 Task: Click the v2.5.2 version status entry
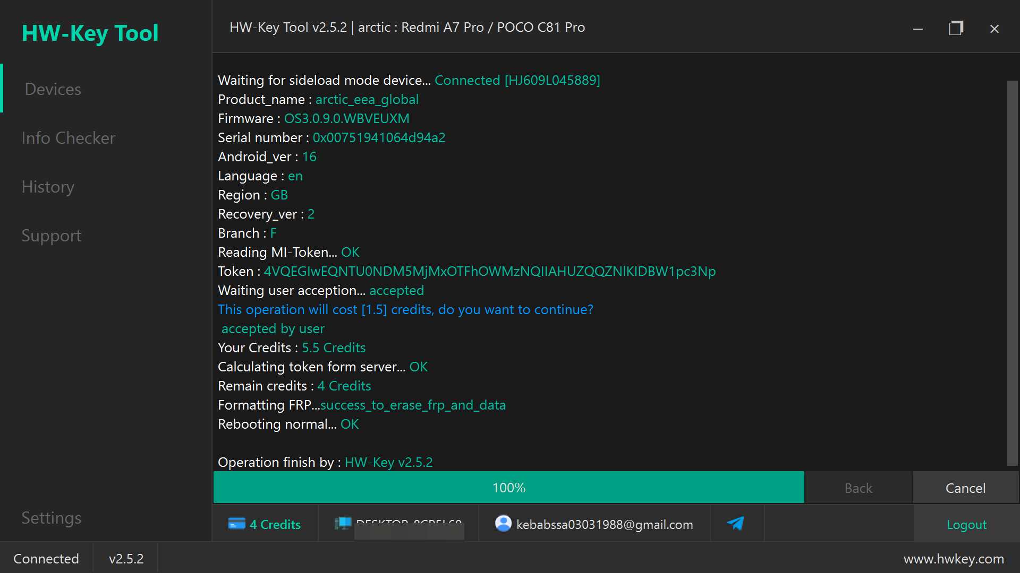pyautogui.click(x=126, y=559)
